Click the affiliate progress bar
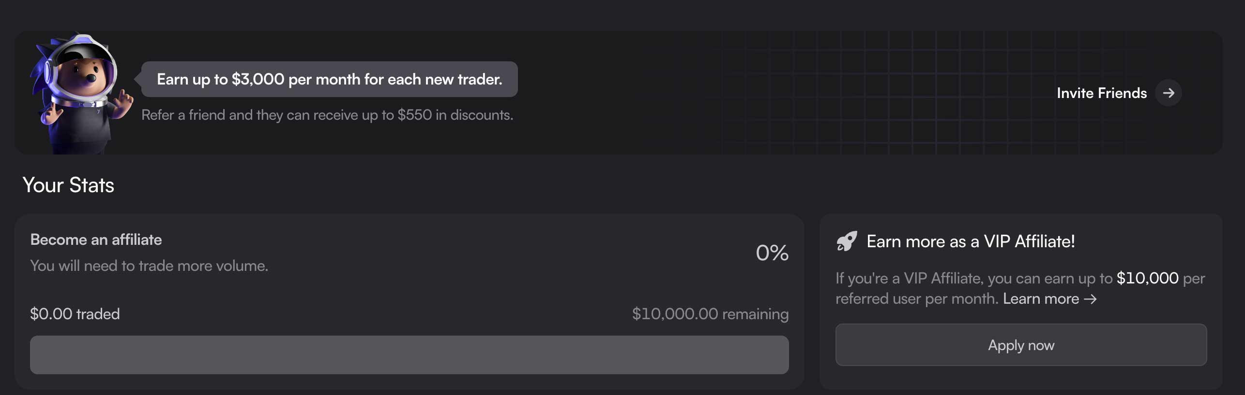 pyautogui.click(x=410, y=354)
